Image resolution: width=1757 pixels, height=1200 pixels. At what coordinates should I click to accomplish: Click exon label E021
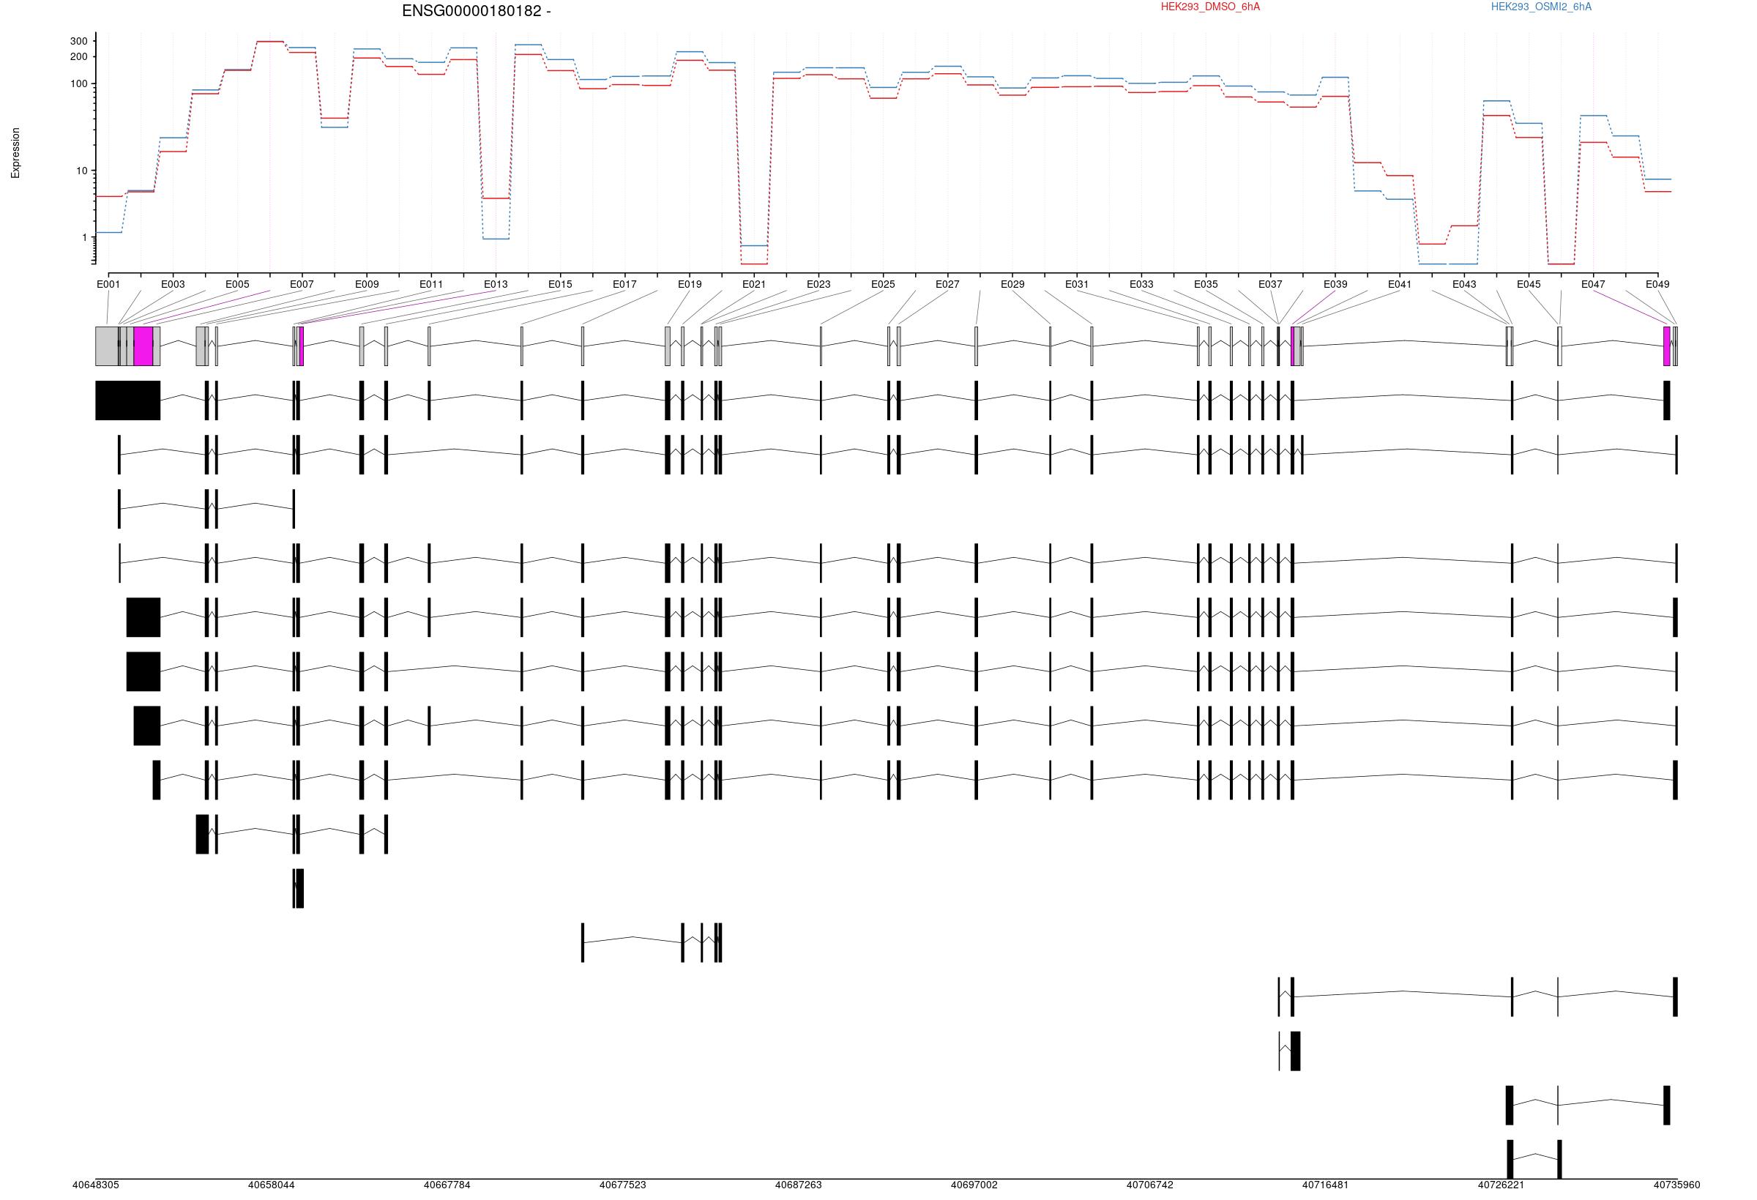754,284
